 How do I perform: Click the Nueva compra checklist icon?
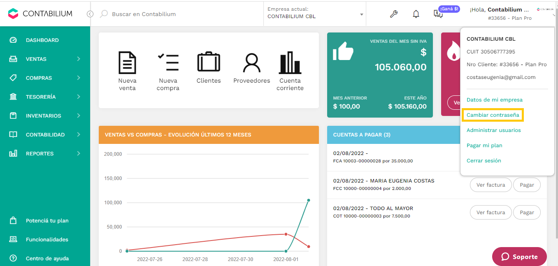point(168,62)
